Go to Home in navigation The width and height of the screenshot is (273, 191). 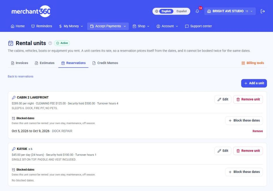[18, 26]
